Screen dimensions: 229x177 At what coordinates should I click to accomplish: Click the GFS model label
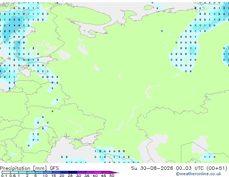[x=54, y=168]
